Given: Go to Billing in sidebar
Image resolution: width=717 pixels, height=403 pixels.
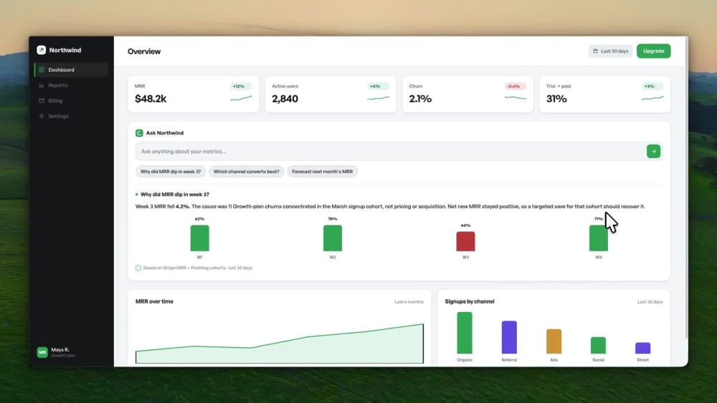Looking at the screenshot, I should pos(71,101).
